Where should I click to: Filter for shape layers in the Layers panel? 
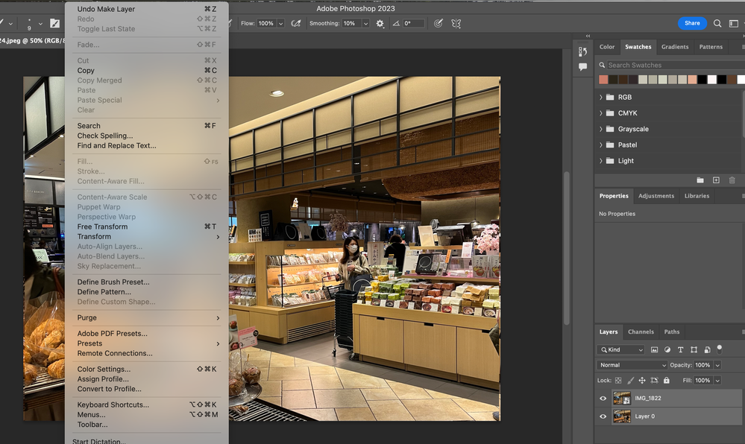pyautogui.click(x=694, y=349)
